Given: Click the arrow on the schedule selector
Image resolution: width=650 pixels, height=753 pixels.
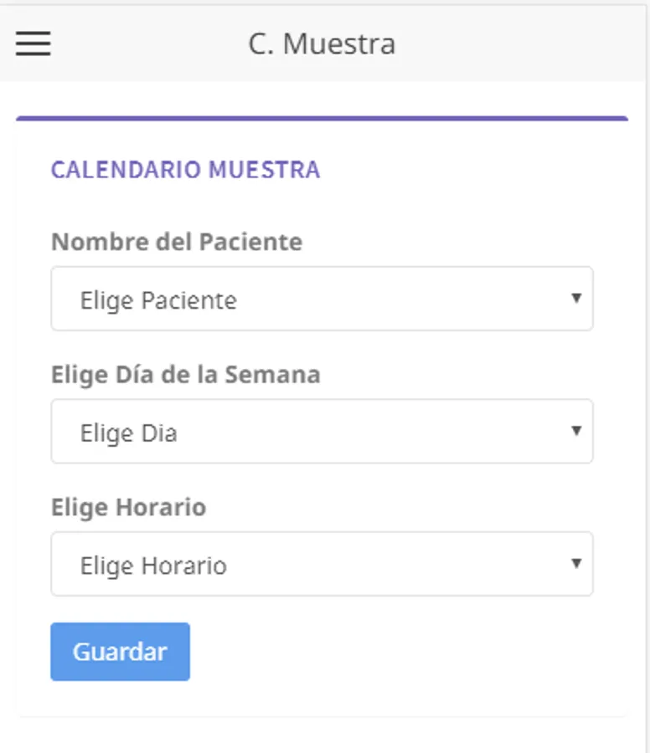Looking at the screenshot, I should [575, 563].
